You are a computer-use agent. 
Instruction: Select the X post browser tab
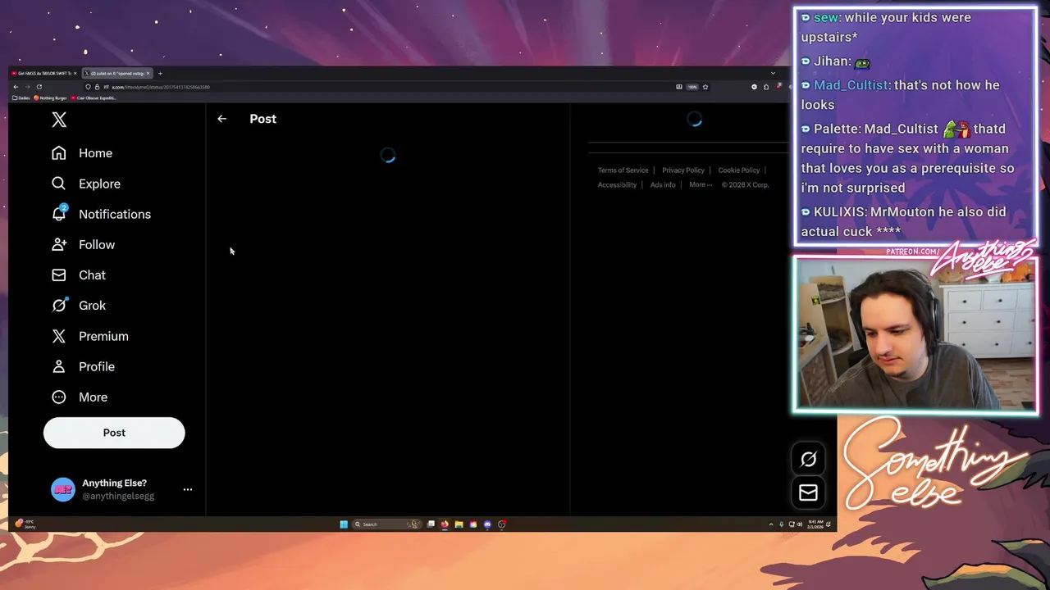pos(118,74)
